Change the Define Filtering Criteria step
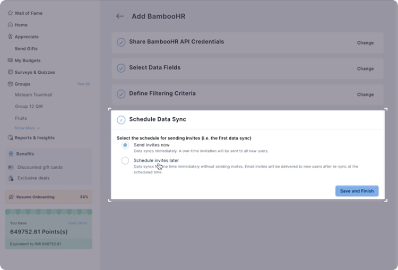Viewport: 398px width, 270px height. (365, 94)
